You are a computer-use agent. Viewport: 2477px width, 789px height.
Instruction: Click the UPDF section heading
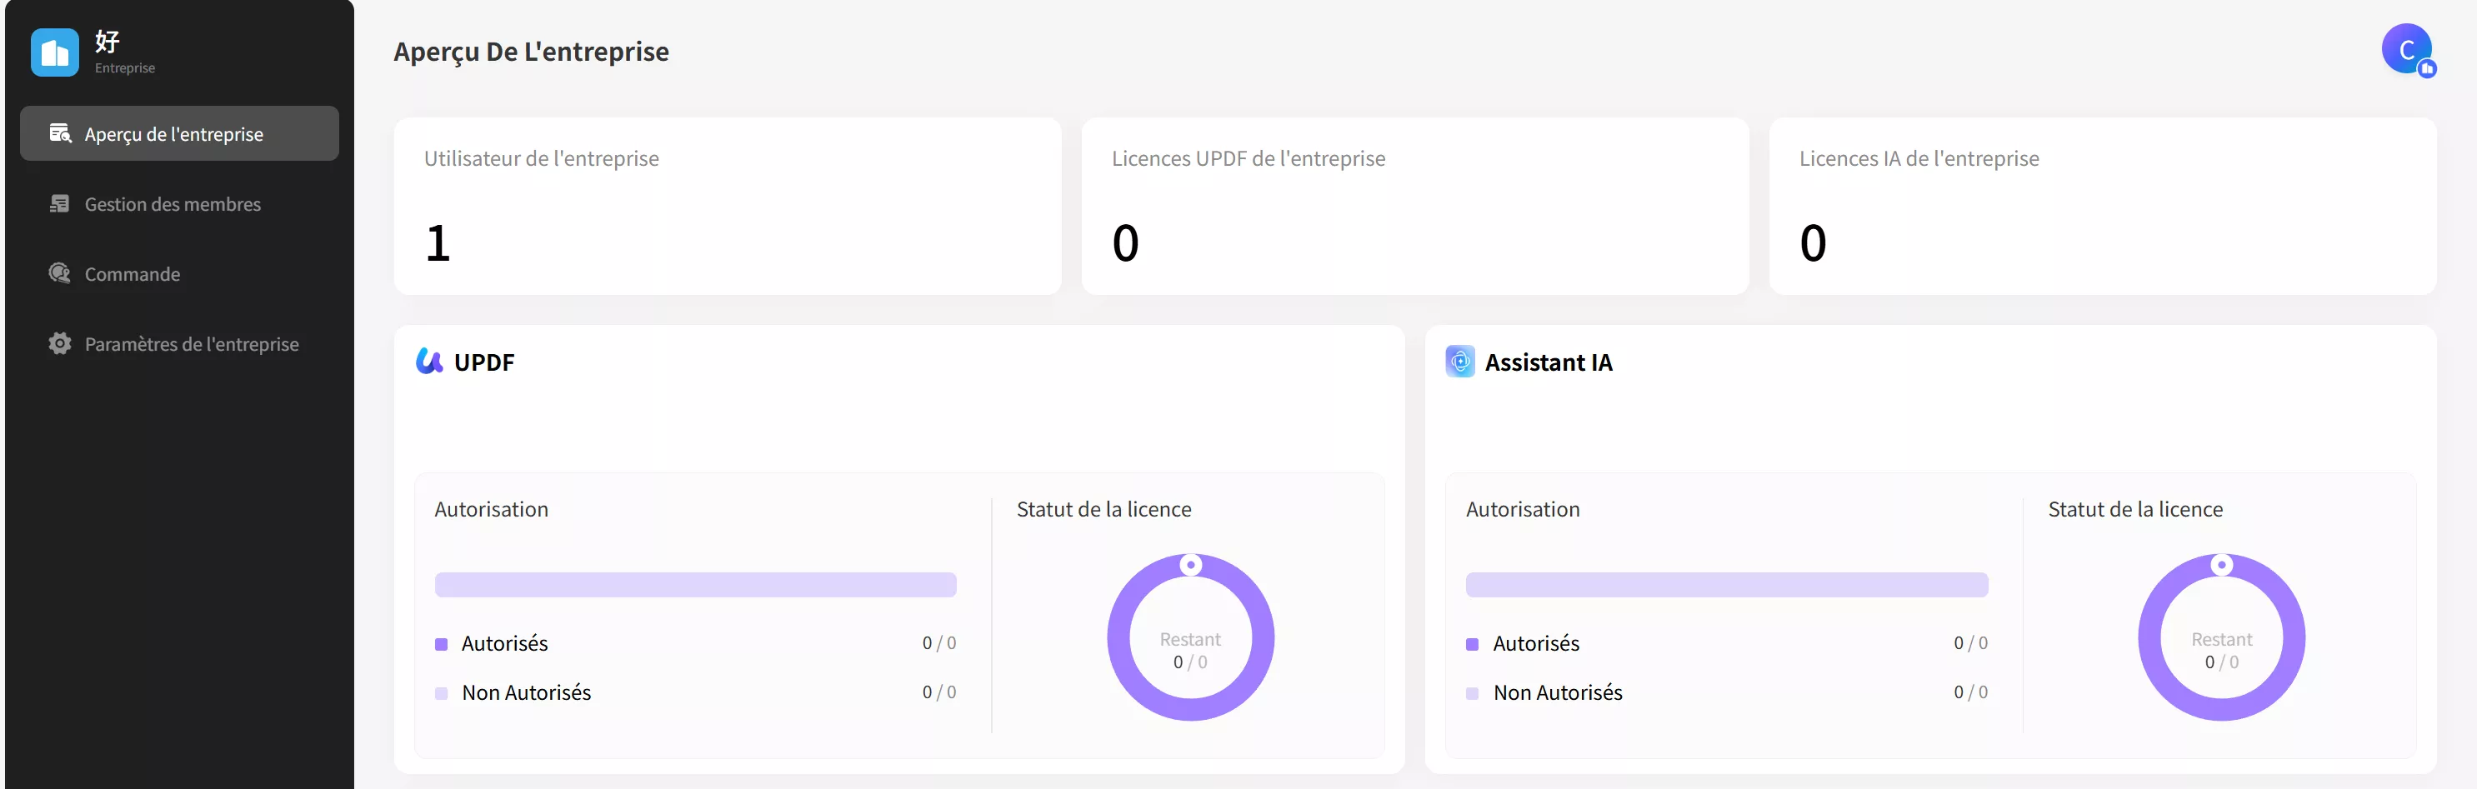pos(483,362)
